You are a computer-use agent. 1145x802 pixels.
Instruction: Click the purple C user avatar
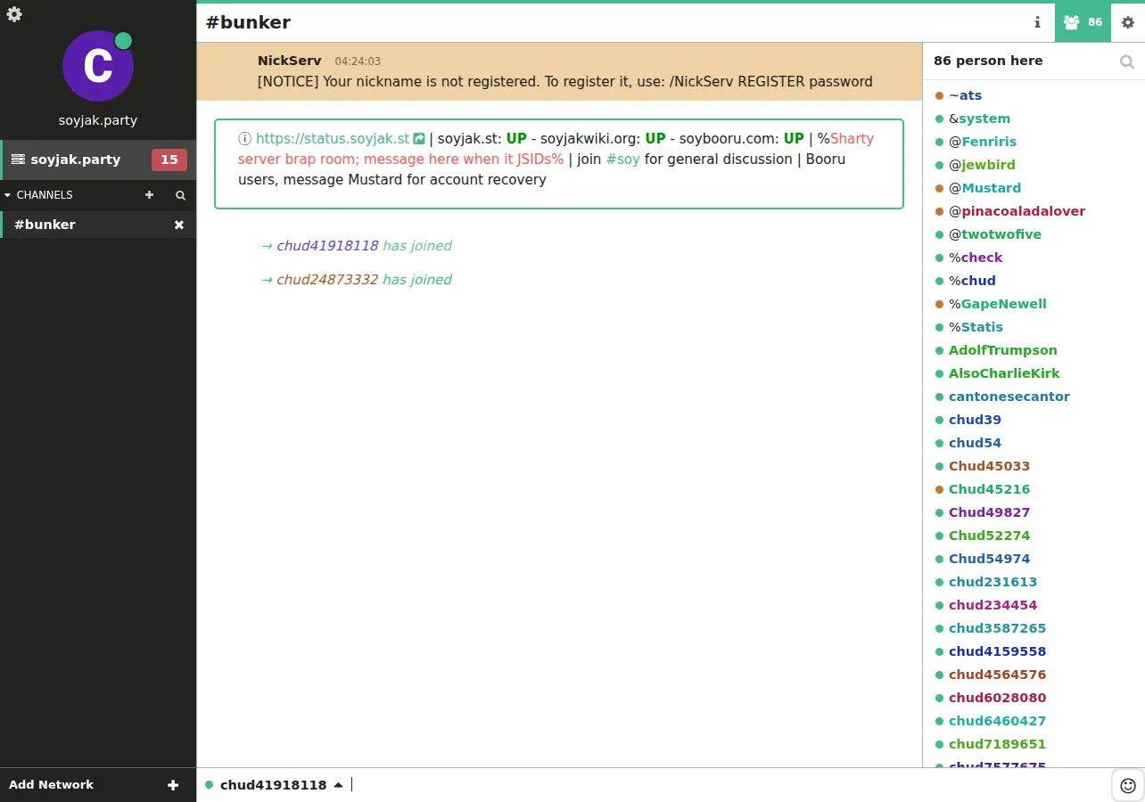pyautogui.click(x=97, y=66)
